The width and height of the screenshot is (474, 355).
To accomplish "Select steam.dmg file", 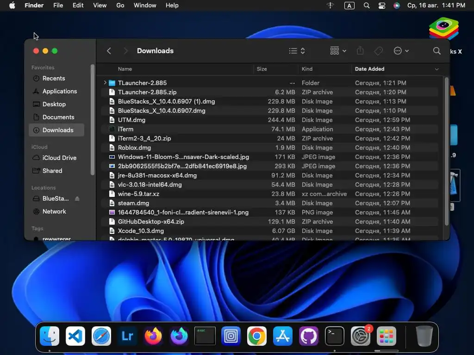I will pos(270,203).
